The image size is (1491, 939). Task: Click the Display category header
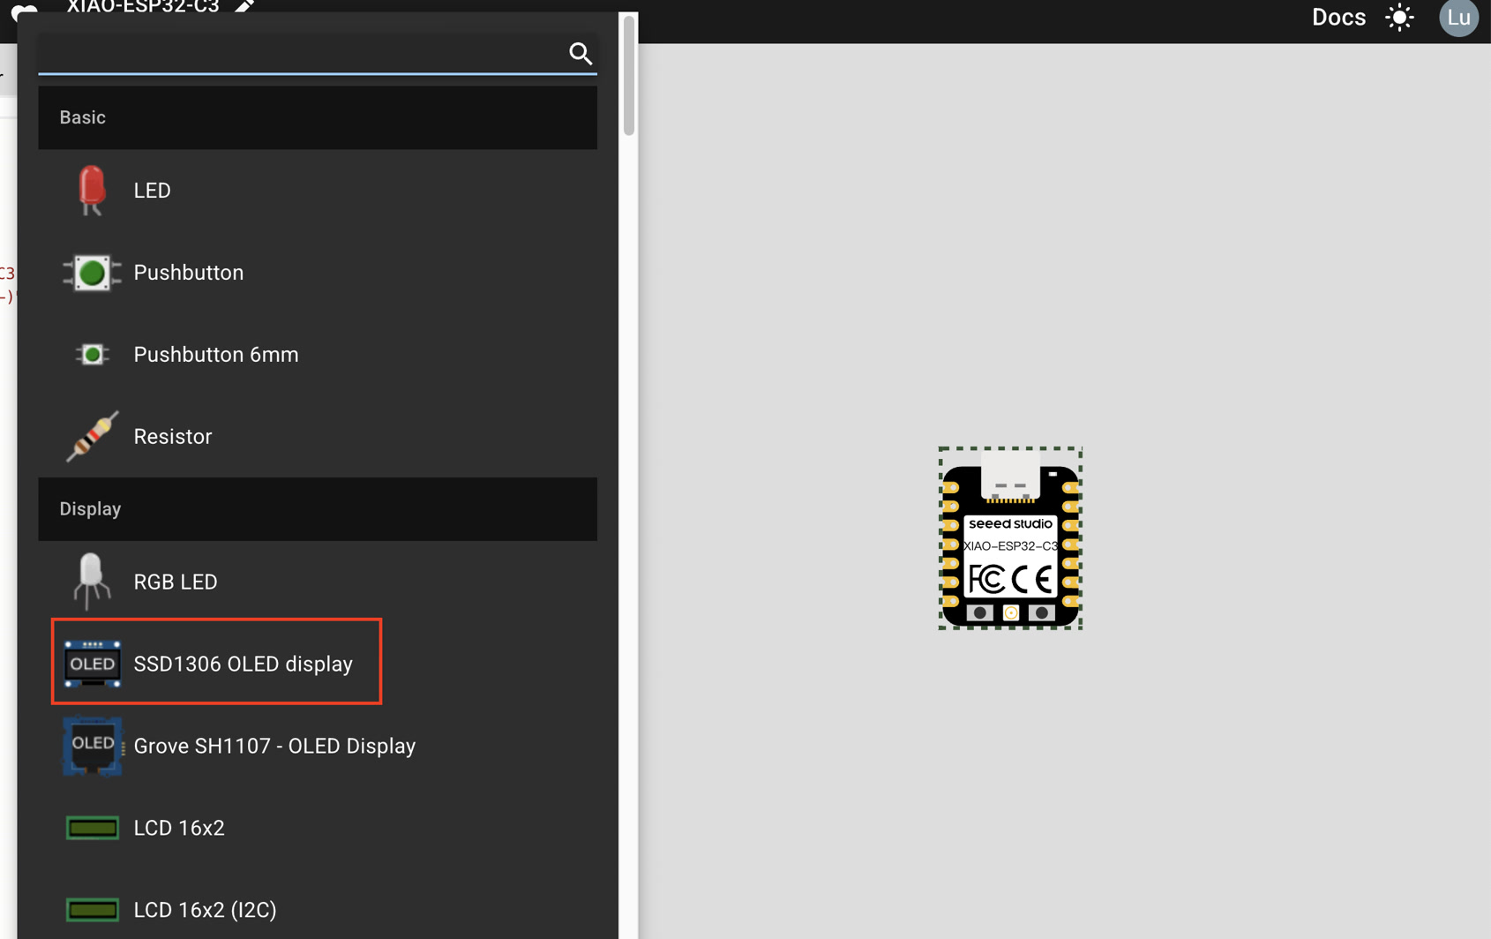318,509
